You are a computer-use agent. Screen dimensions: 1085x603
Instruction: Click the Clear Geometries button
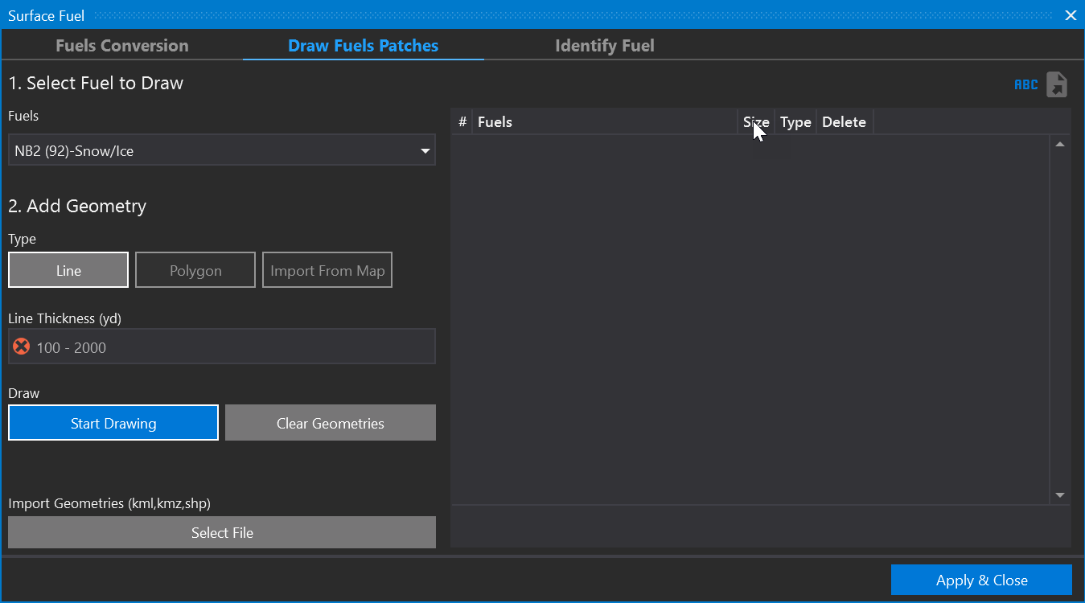(x=330, y=423)
